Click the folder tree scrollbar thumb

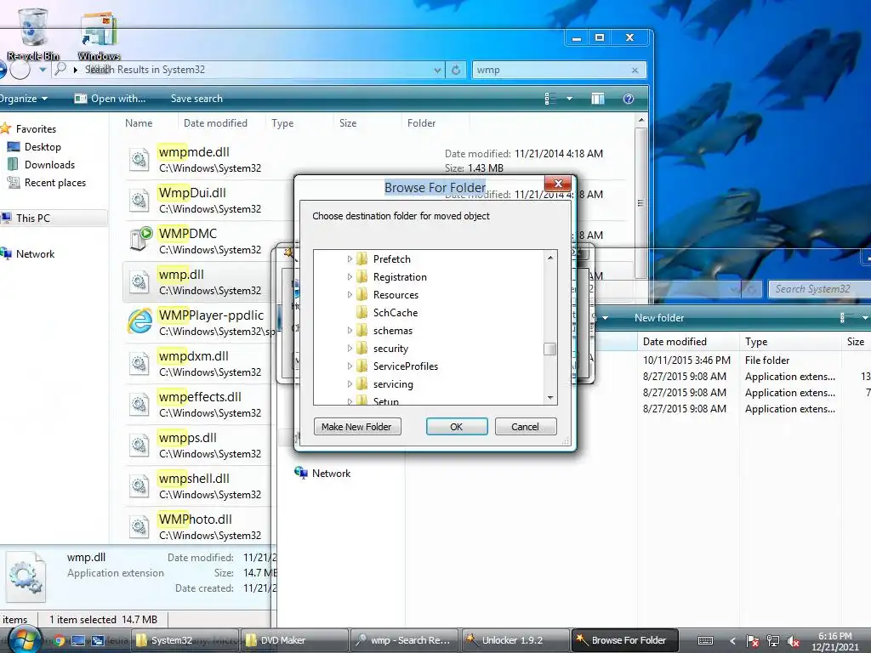550,349
